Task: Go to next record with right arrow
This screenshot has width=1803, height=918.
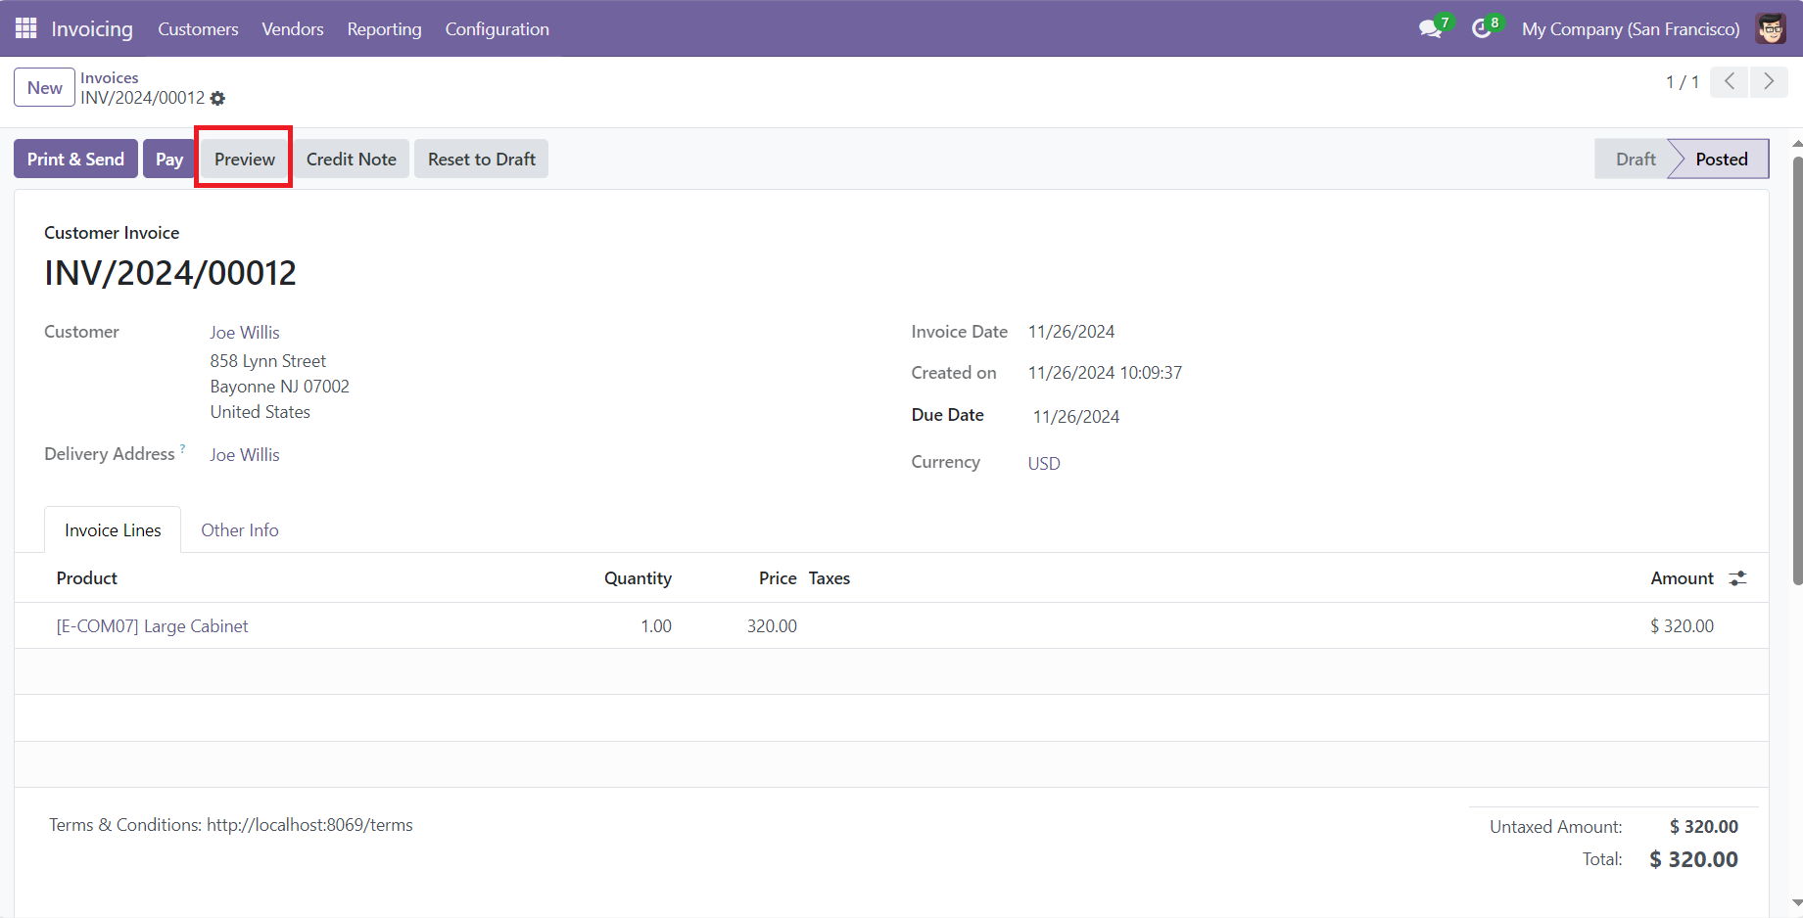Action: click(1768, 81)
